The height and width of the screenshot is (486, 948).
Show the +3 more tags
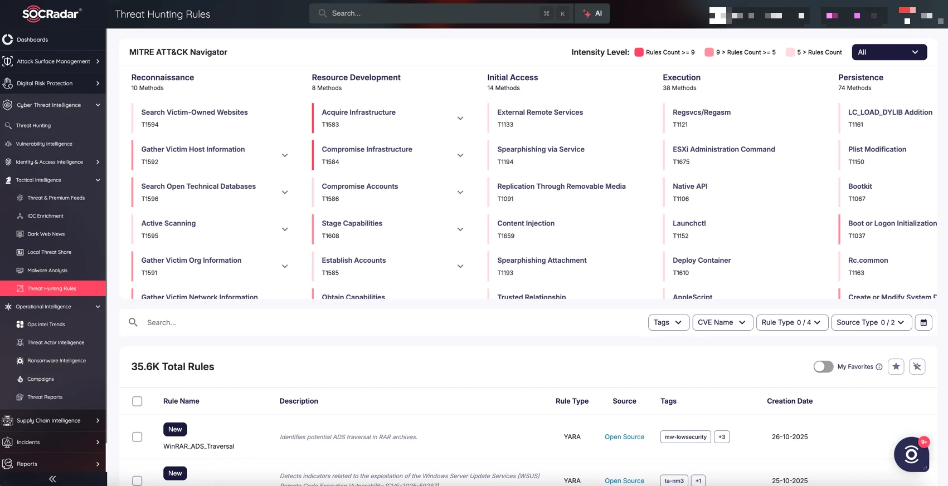pos(722,437)
